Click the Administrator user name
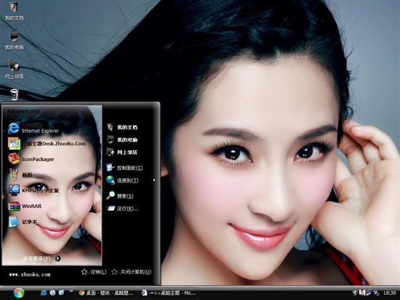The height and width of the screenshot is (300, 400). [x=24, y=111]
